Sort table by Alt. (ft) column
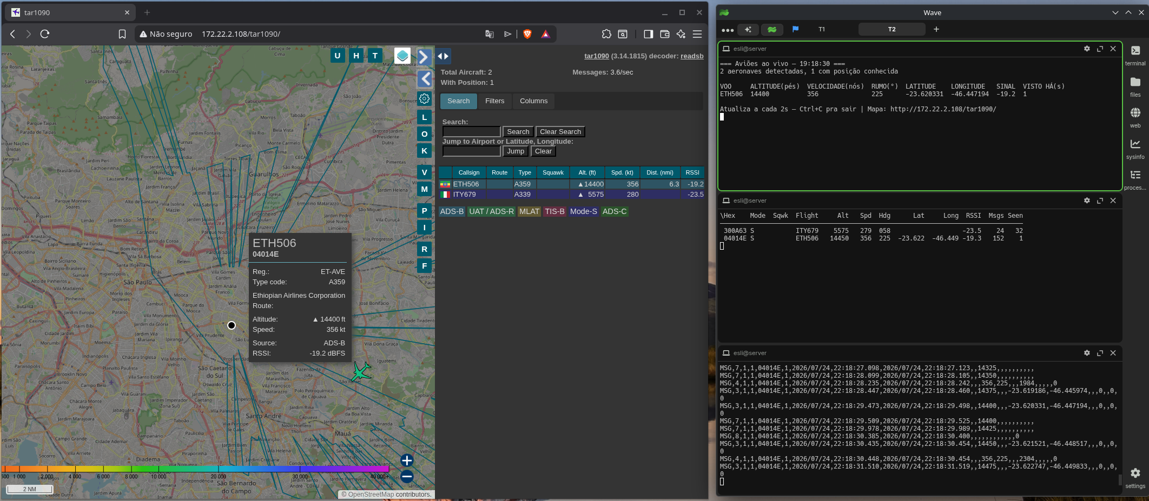Viewport: 1149px width, 501px height. pos(587,173)
